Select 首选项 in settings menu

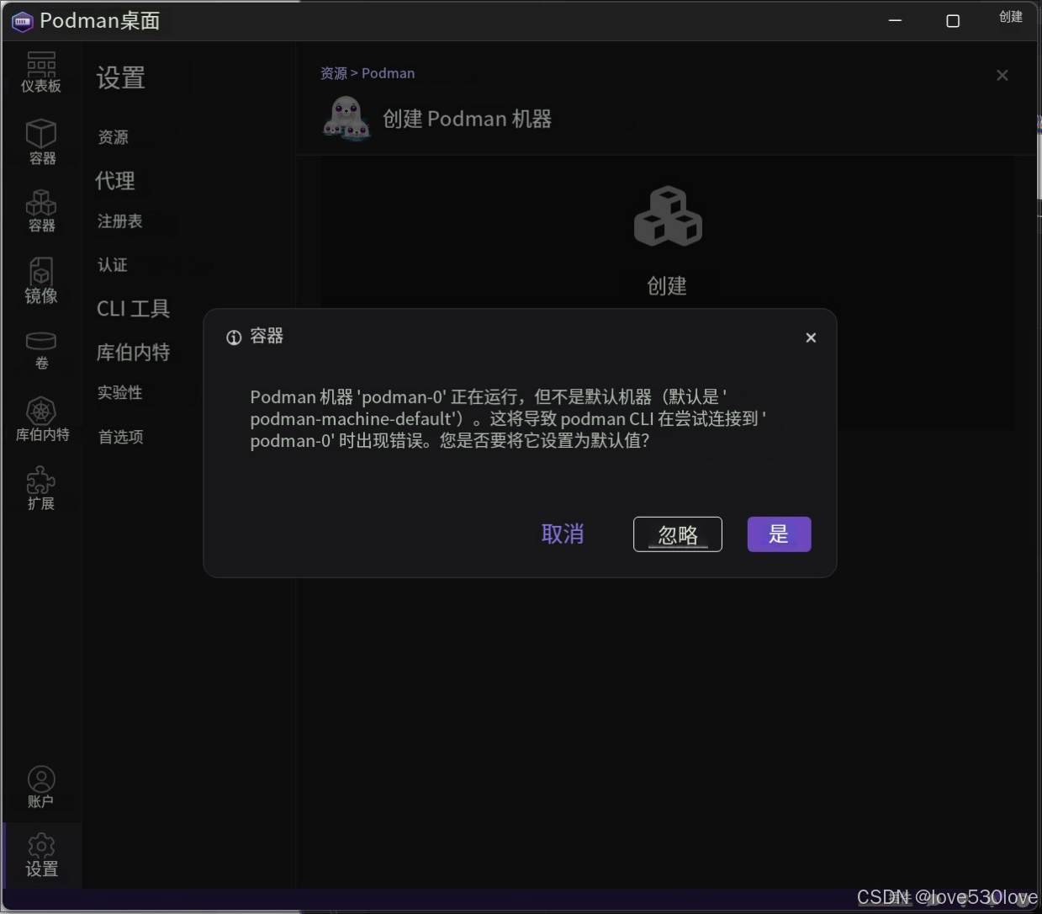coord(121,437)
